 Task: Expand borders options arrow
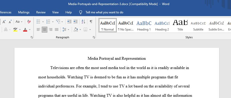coord(90,30)
